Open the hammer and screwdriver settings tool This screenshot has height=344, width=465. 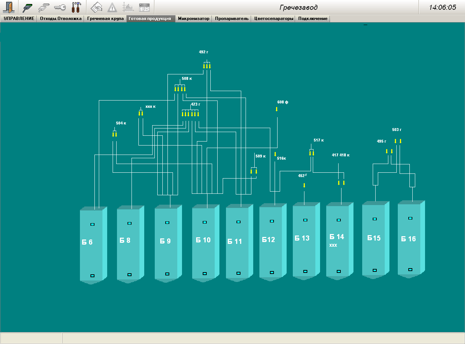click(76, 7)
